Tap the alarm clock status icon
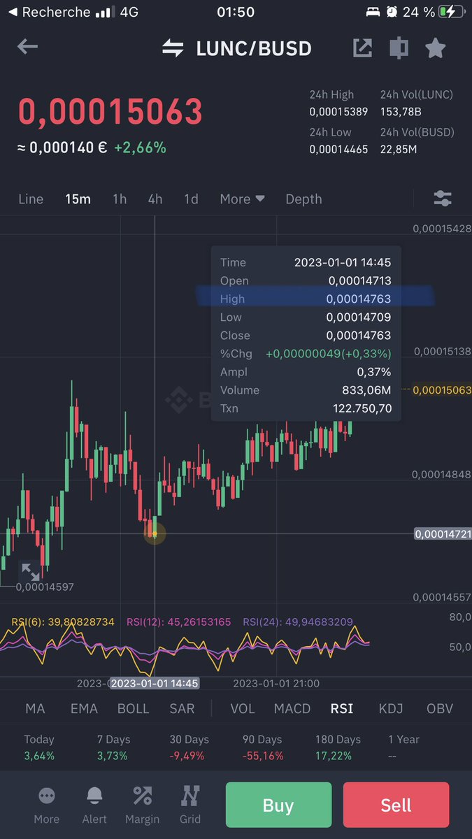Viewport: 472px width, 839px height. (x=392, y=12)
